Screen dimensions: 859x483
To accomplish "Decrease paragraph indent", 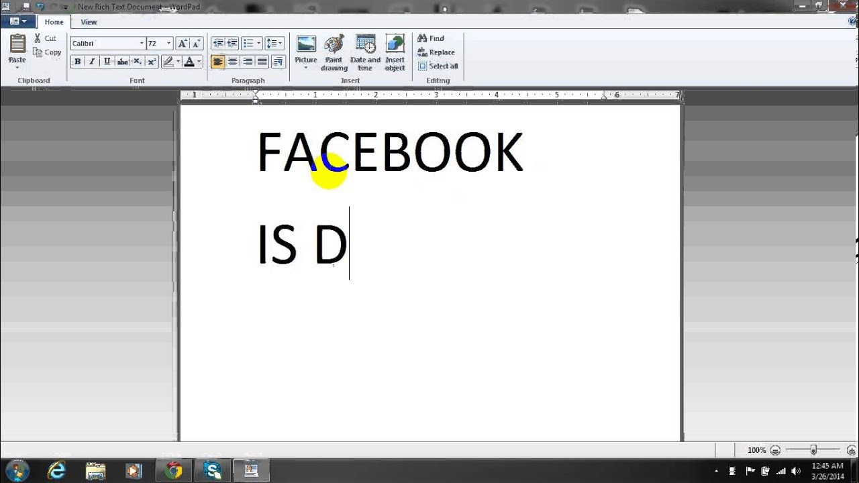I will pyautogui.click(x=217, y=44).
